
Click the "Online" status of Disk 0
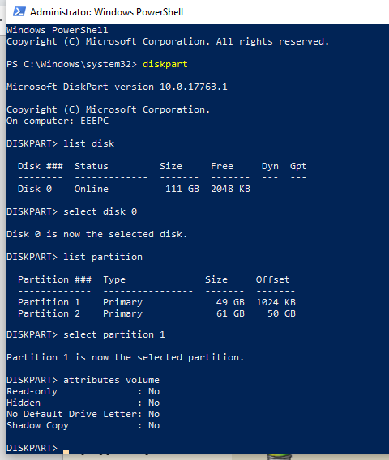(x=92, y=189)
